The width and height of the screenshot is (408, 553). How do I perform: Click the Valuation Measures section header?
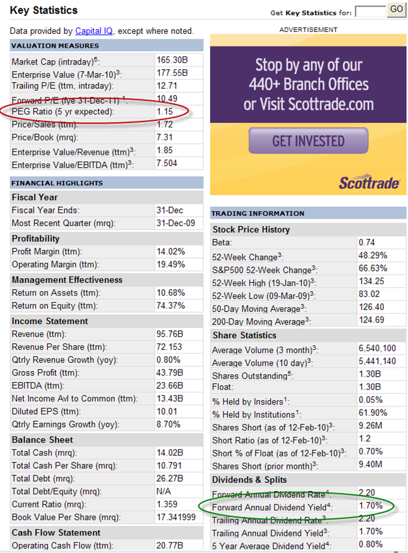tap(55, 46)
